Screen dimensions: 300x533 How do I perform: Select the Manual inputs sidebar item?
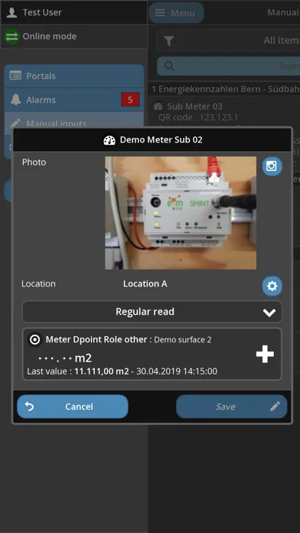[x=74, y=120]
